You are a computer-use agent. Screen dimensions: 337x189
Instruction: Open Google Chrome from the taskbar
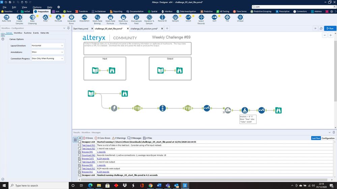[150, 185]
